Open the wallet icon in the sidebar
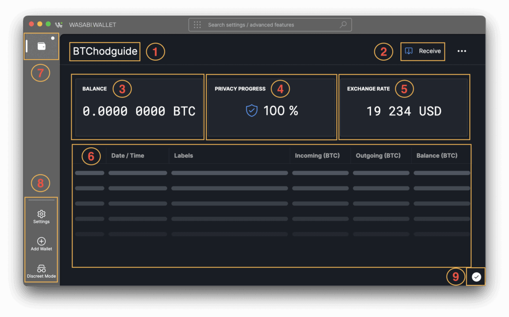The image size is (509, 317). tap(41, 46)
